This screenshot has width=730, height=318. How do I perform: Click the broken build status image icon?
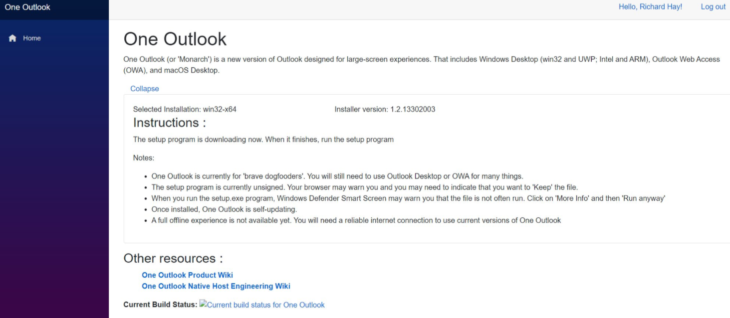(203, 304)
